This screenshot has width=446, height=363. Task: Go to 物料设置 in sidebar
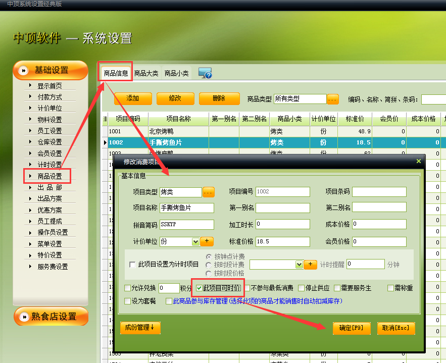(x=50, y=120)
